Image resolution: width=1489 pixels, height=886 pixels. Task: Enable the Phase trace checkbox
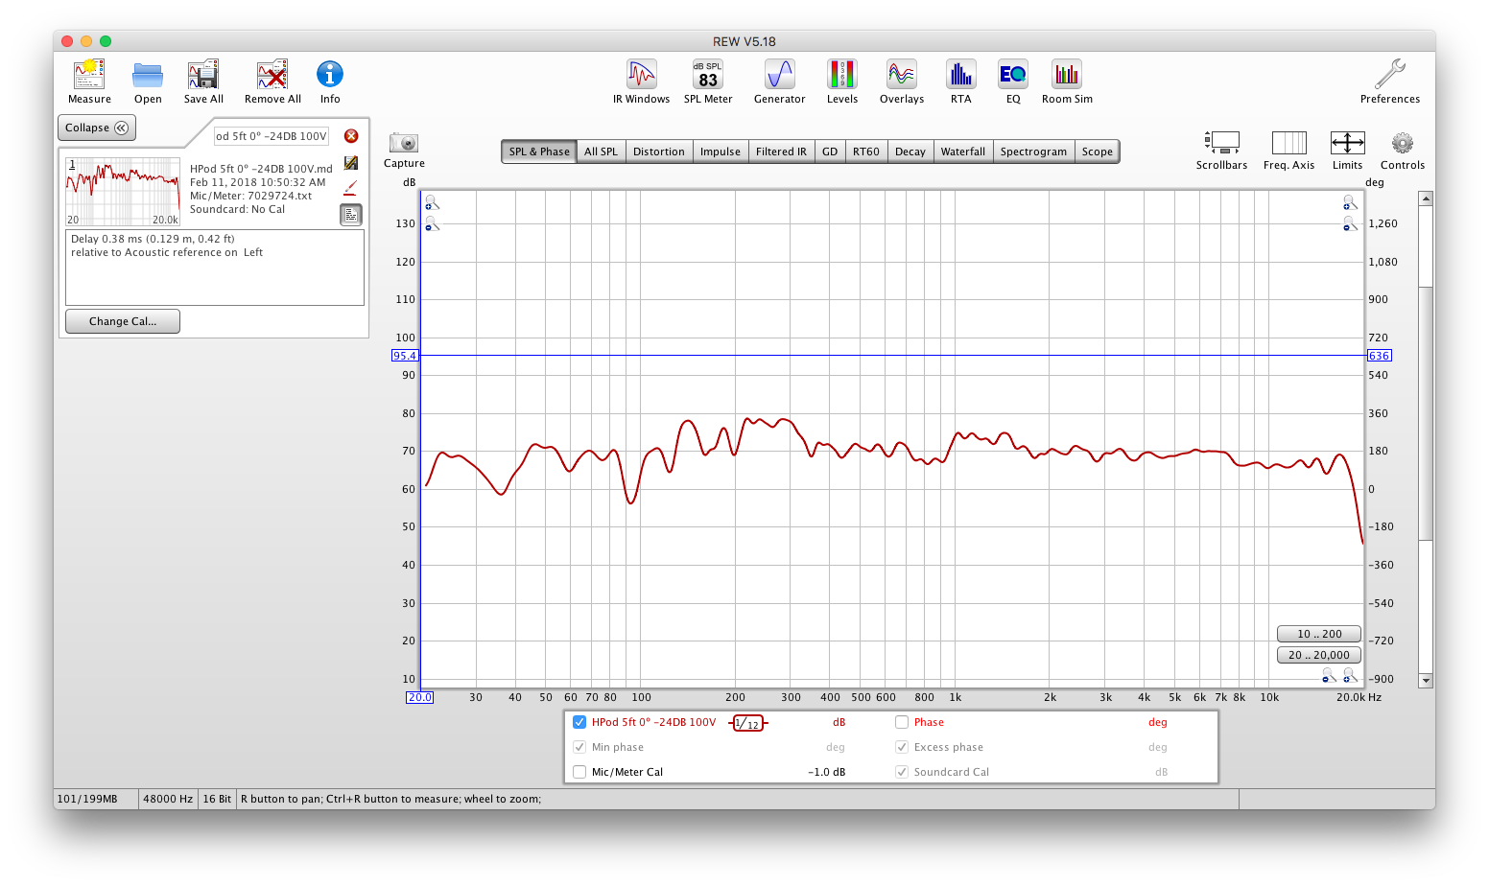(902, 722)
